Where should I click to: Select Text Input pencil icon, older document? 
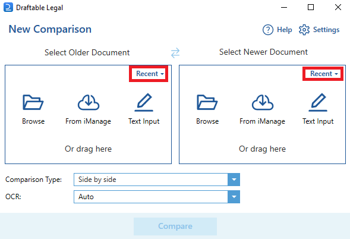(144, 102)
